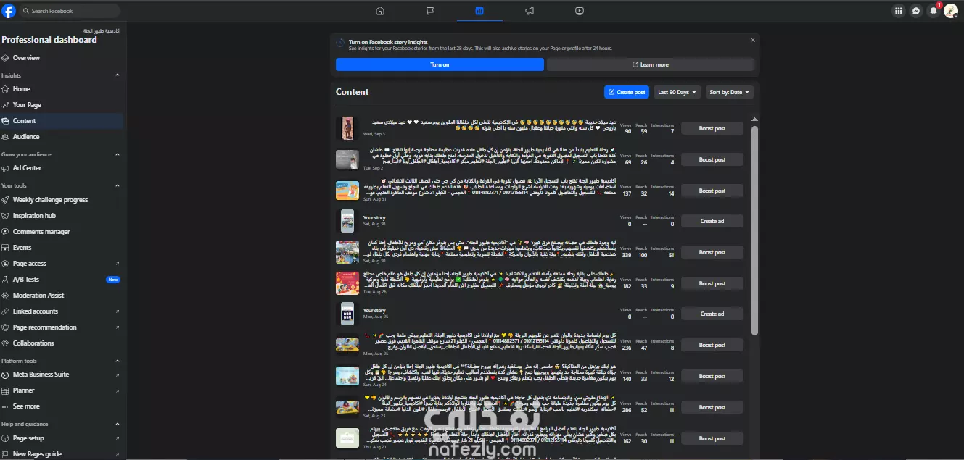This screenshot has height=460, width=964.
Task: Click the scrollbar up arrow
Action: pos(754,120)
